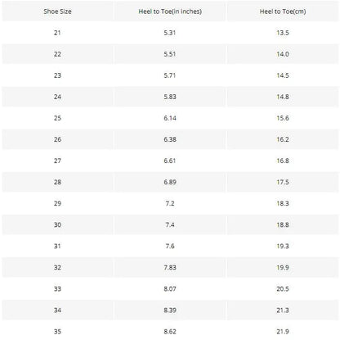This screenshot has height=340, width=340.
Task: Select shoe size 21 cell
Action: (x=57, y=33)
